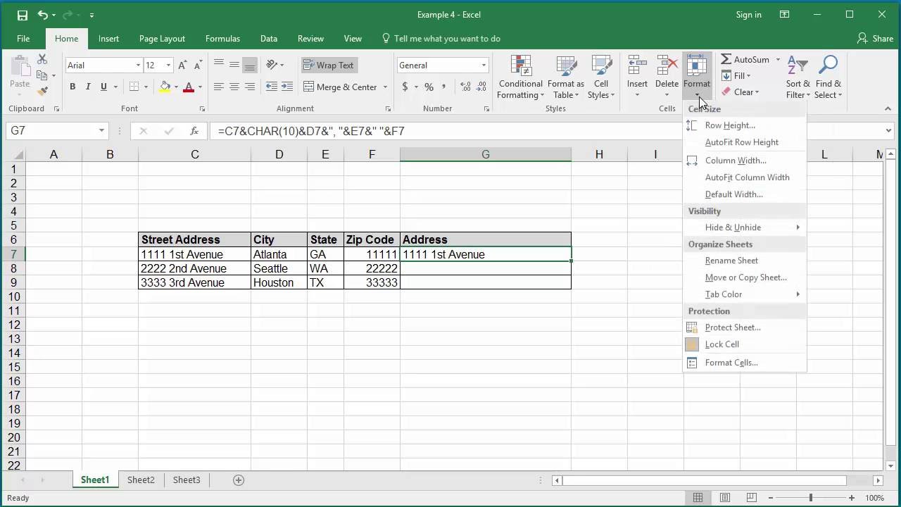Apply the yellow Fill Color
Screen dimensions: 901x507
(165, 87)
